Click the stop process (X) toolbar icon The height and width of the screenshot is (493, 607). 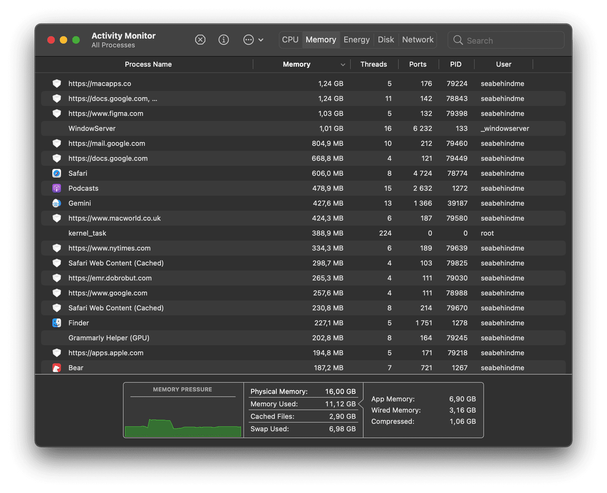pyautogui.click(x=200, y=40)
